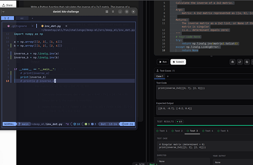
Task: Open the terminal dropdown chevron in the title bar
Action: 3,12
